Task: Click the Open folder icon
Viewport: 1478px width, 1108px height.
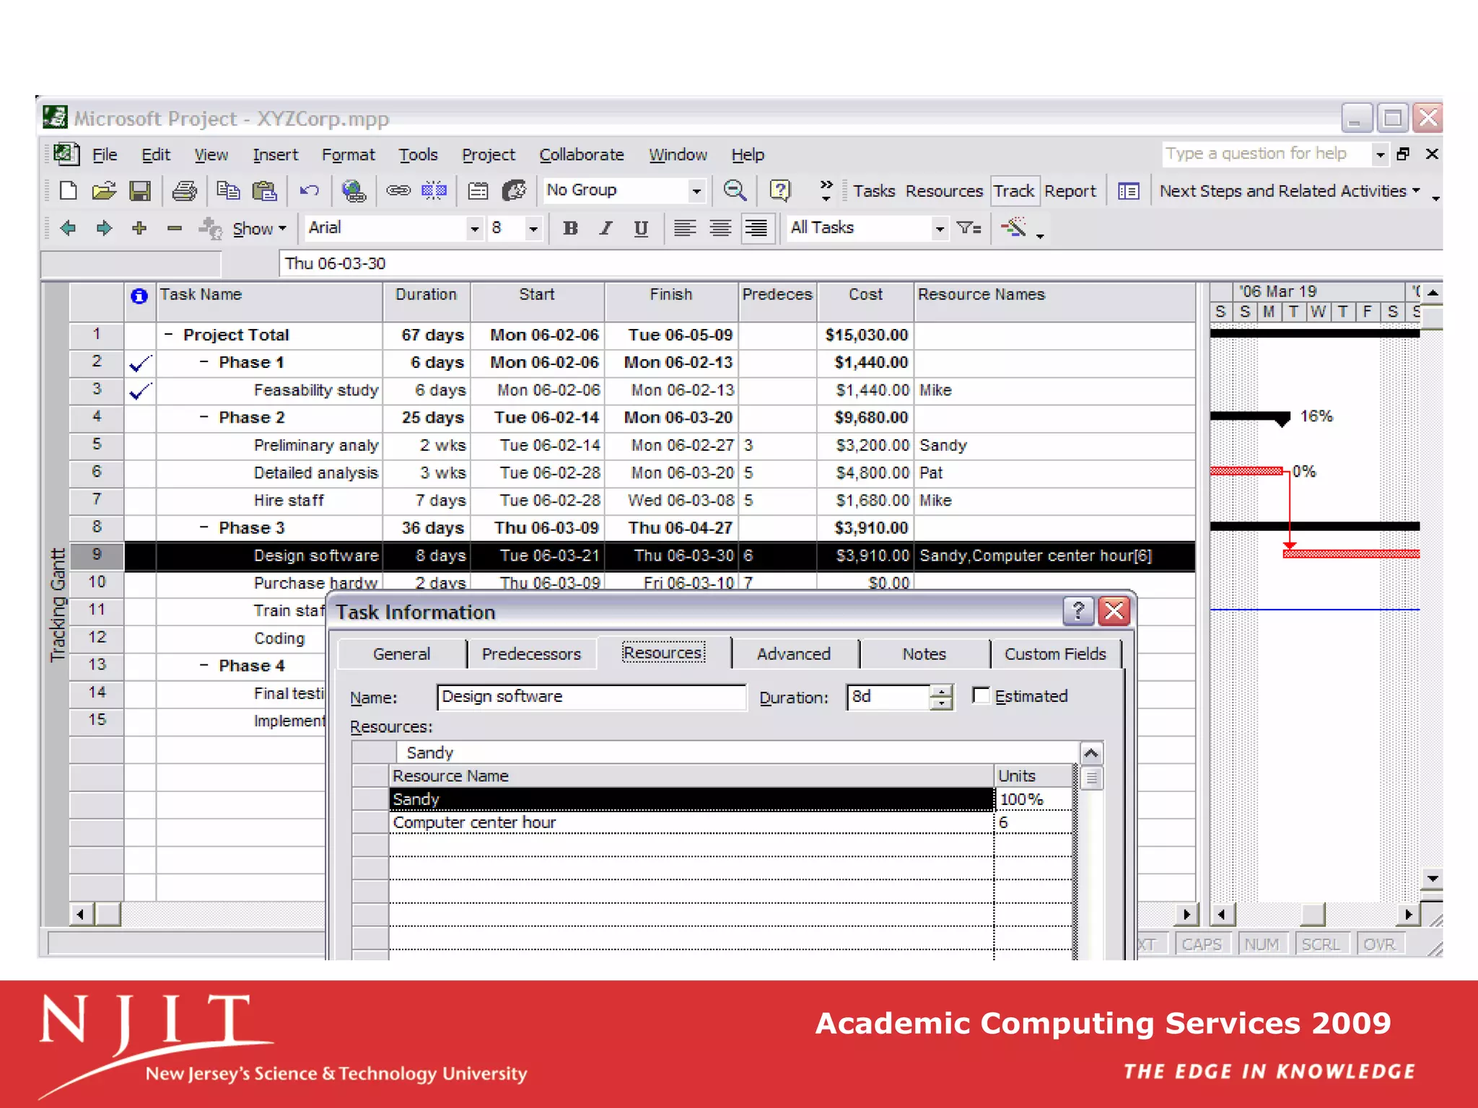Action: pos(104,190)
